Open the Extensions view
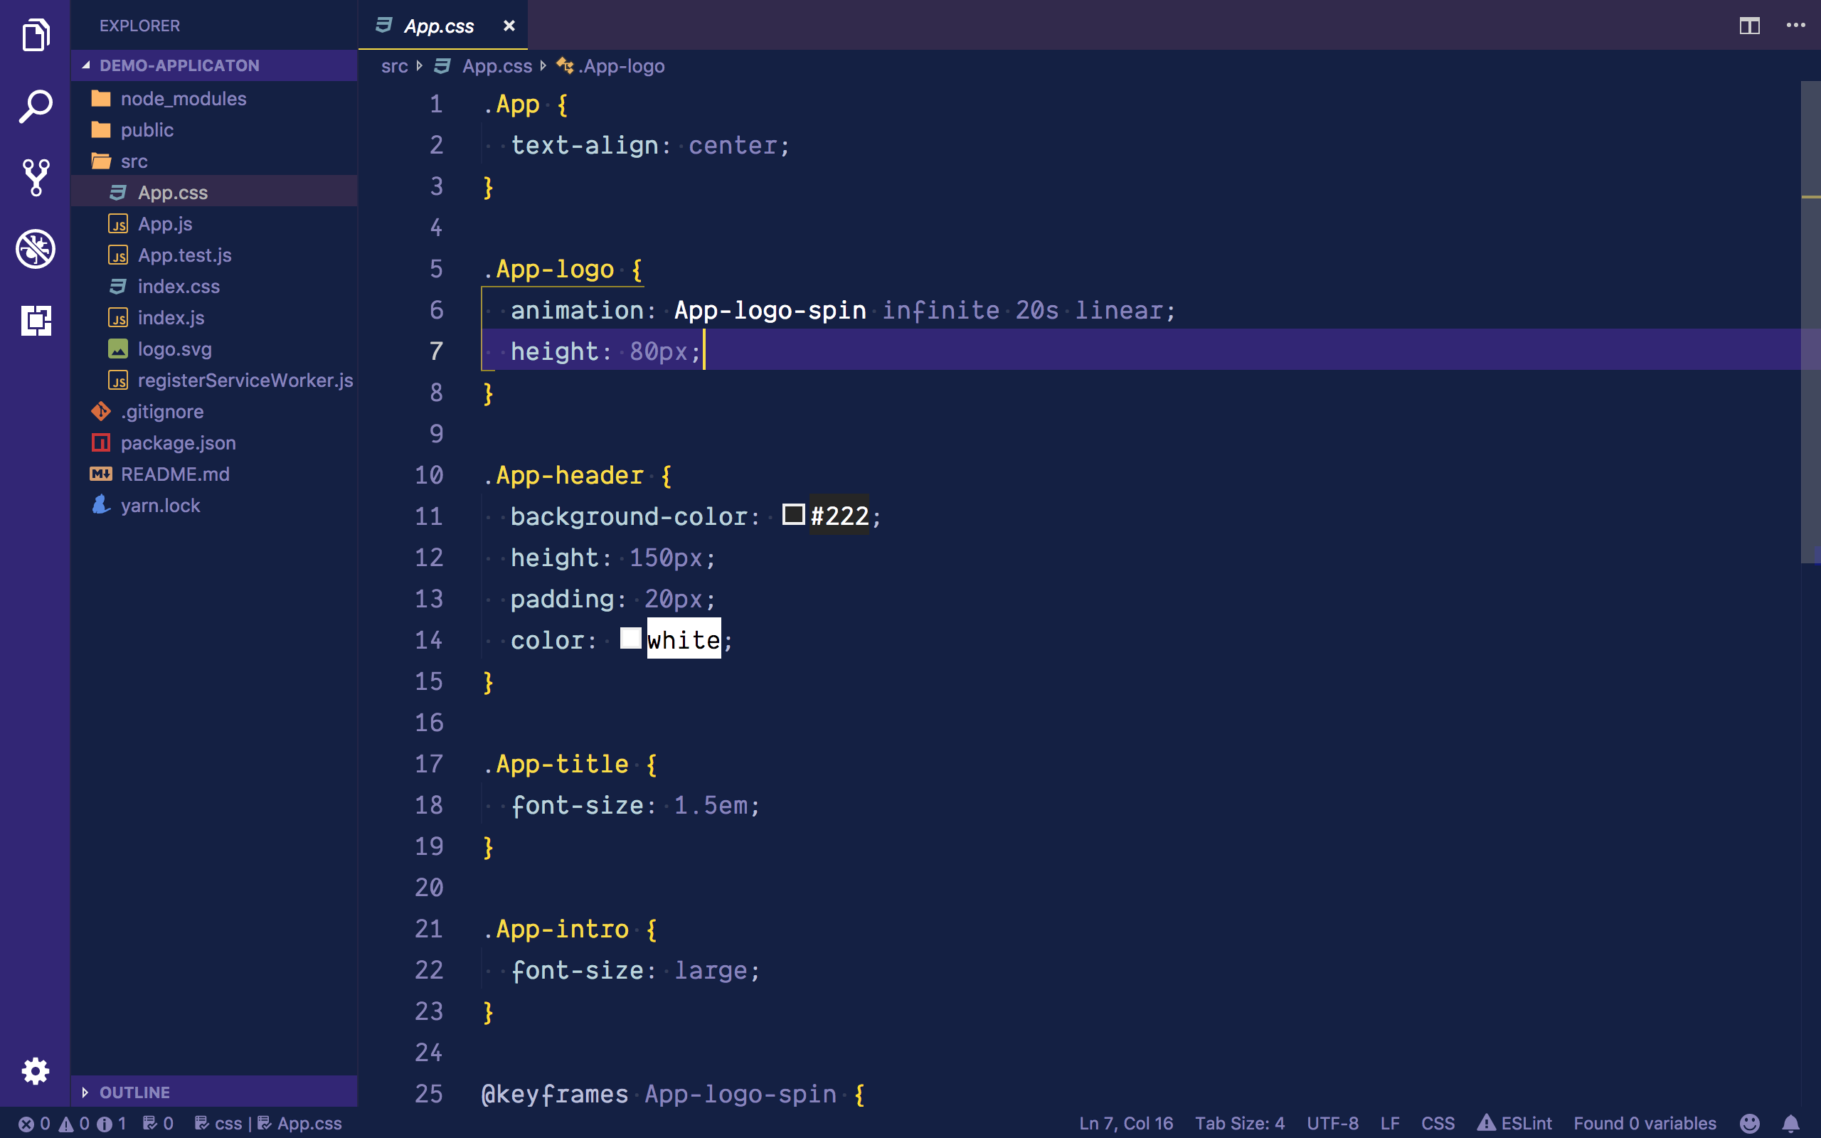Screen dimensions: 1821x1138 (36, 321)
